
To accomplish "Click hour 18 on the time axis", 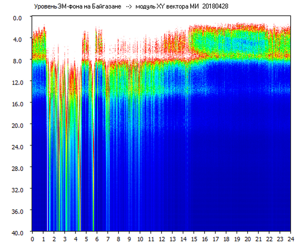I will (226, 239).
